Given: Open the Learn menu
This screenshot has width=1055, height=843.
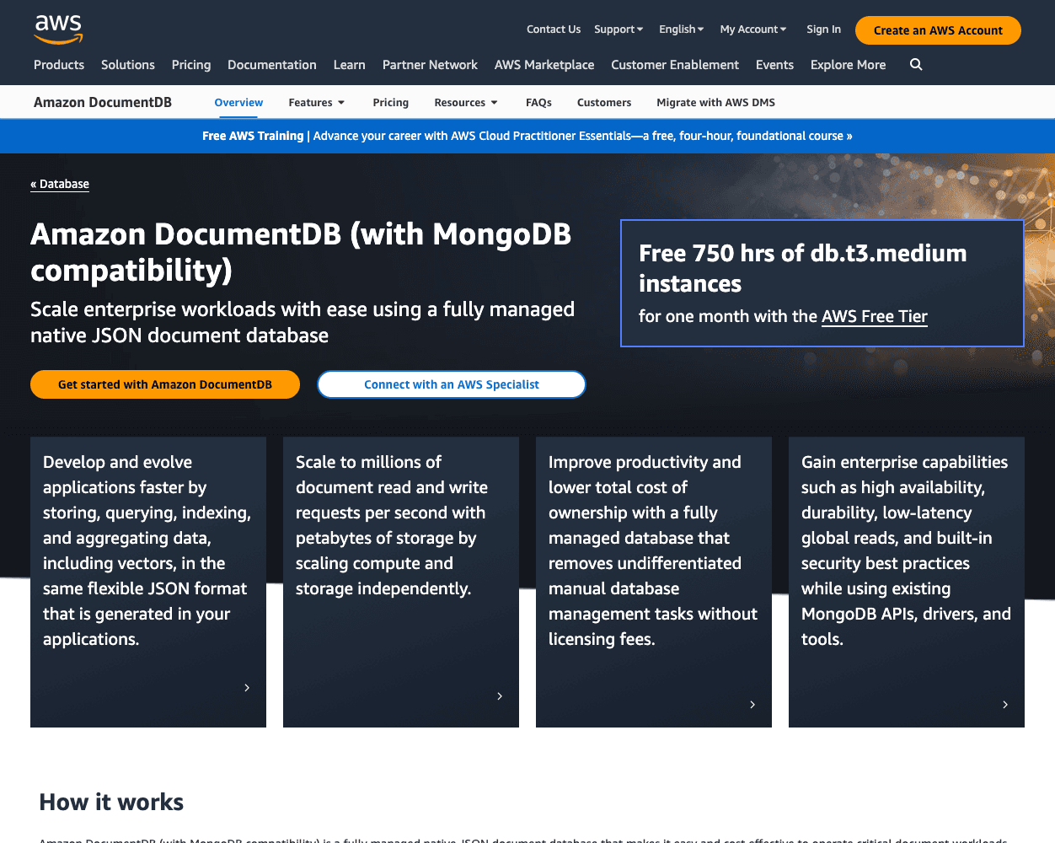Looking at the screenshot, I should click(x=350, y=65).
